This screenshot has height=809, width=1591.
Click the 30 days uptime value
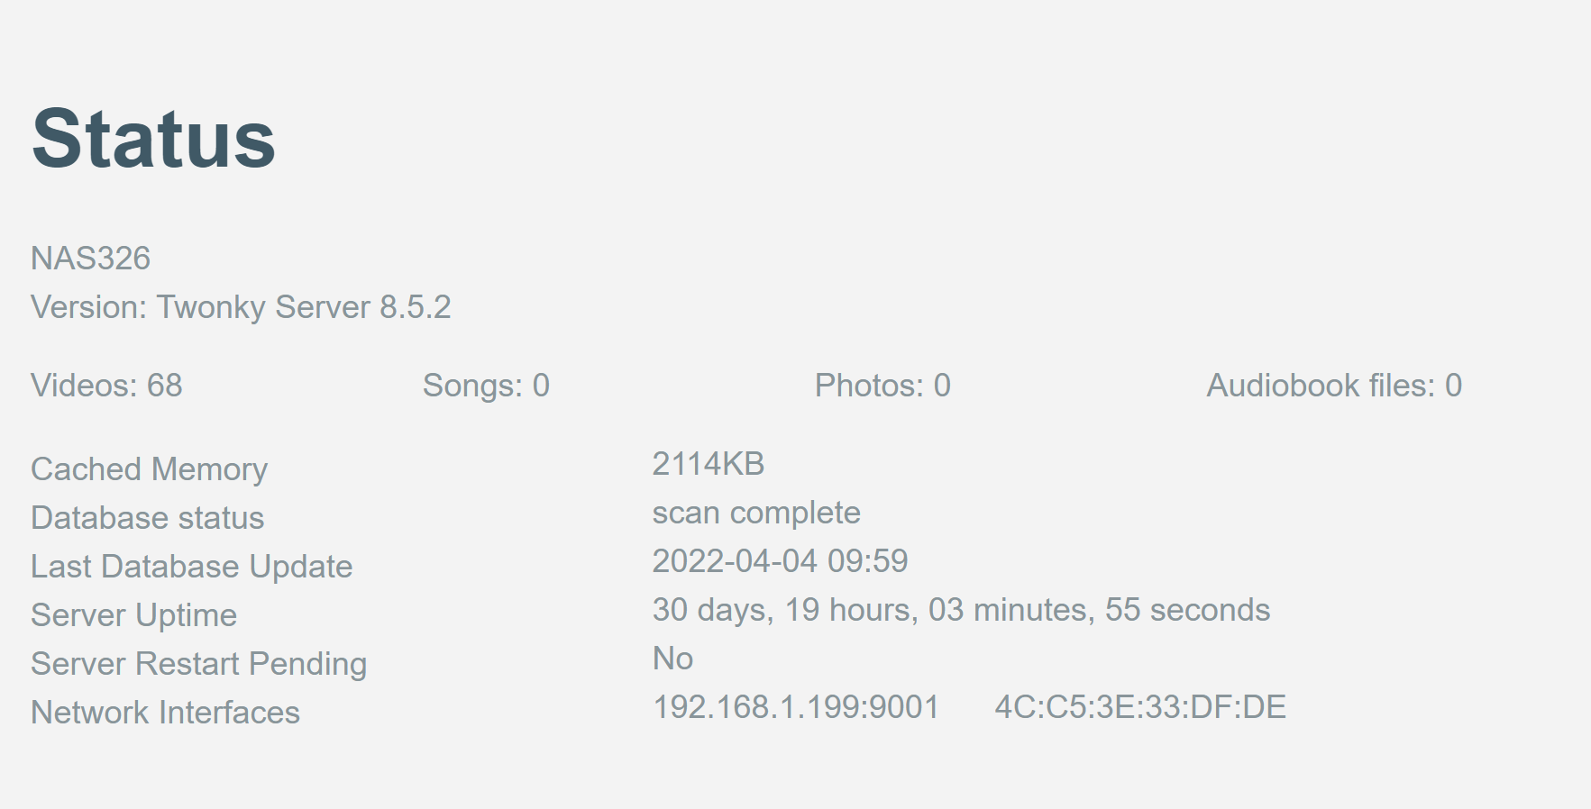(961, 610)
